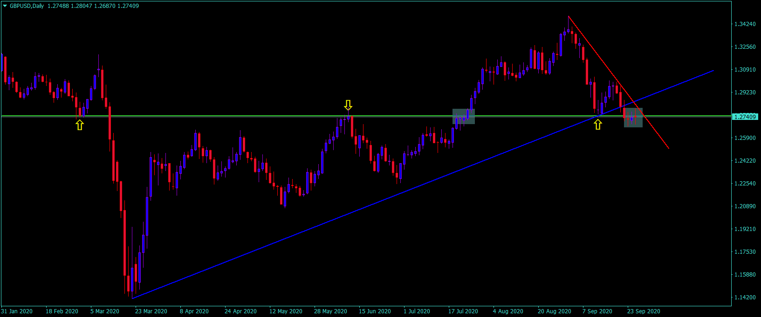Select the yellow down arrow above the late-May peak

click(x=348, y=105)
